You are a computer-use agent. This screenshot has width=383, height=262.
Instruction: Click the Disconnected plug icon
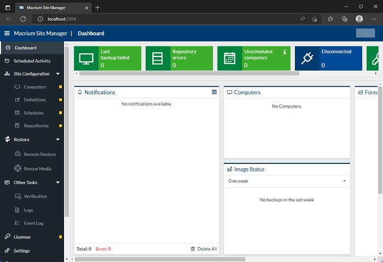307,58
